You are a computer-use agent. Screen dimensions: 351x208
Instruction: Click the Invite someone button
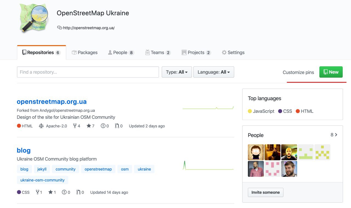pos(265,192)
